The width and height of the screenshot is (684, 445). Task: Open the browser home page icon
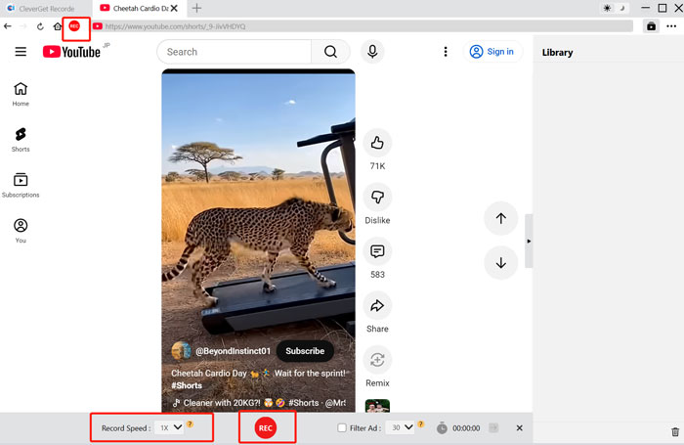[58, 26]
